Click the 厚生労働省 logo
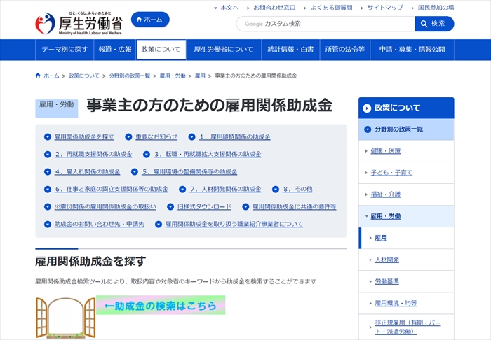Viewport: 491px width, 340px height. click(x=79, y=22)
